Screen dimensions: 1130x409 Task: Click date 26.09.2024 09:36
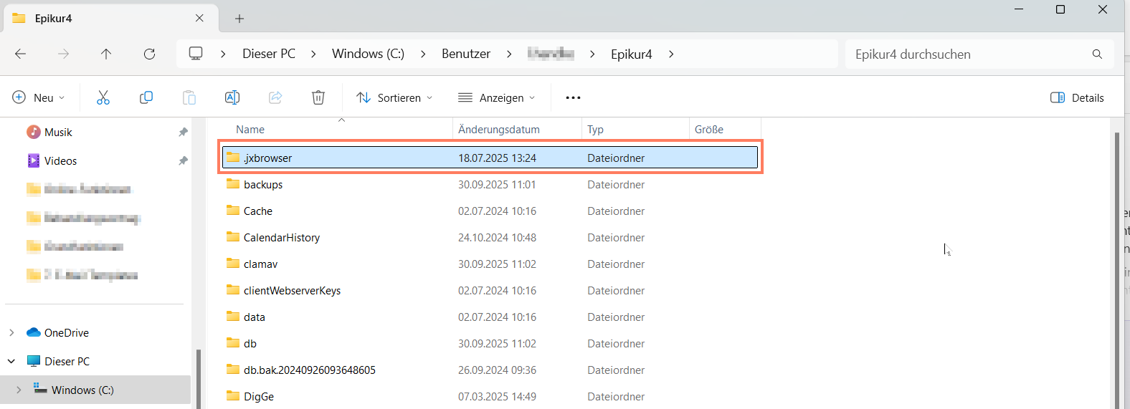pyautogui.click(x=497, y=370)
